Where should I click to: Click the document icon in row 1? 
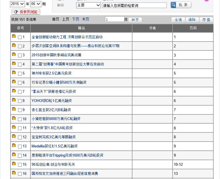pos(14,36)
